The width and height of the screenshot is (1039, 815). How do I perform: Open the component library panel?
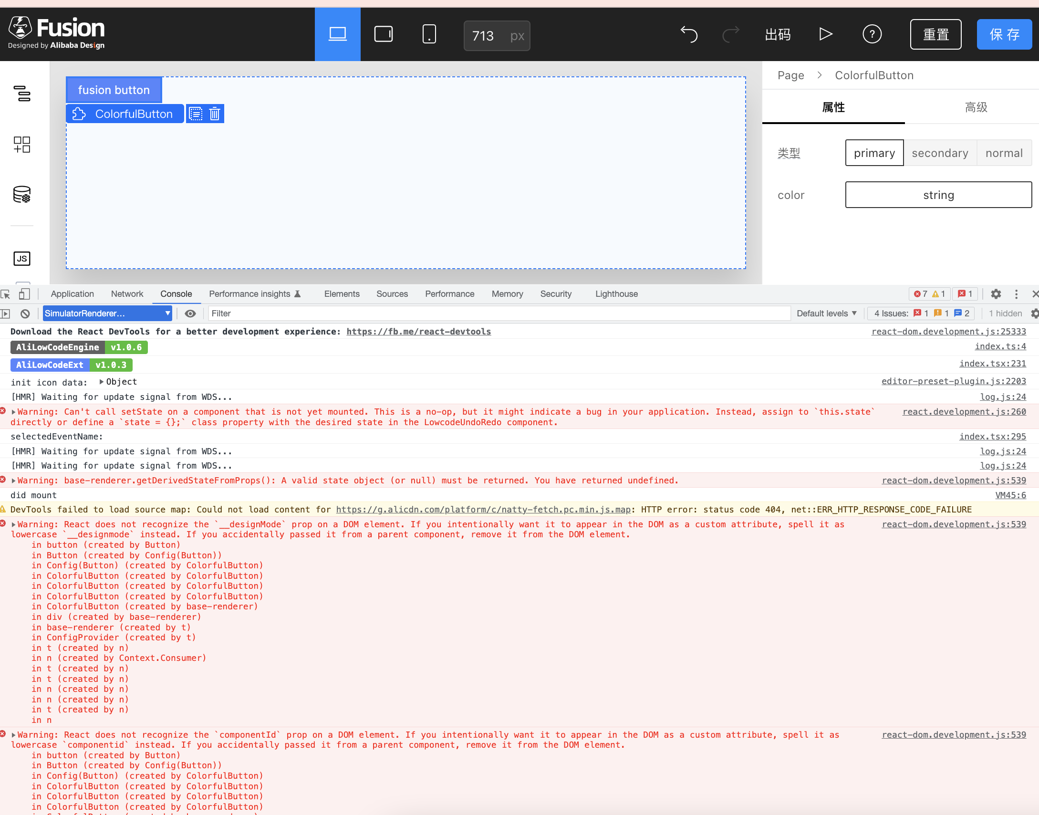(22, 145)
